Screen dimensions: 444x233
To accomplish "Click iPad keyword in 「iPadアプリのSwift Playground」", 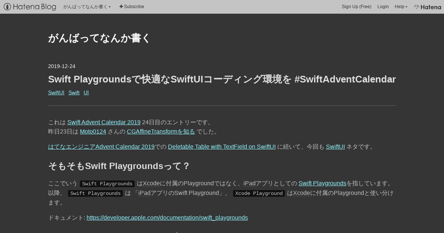I will click(x=144, y=193).
